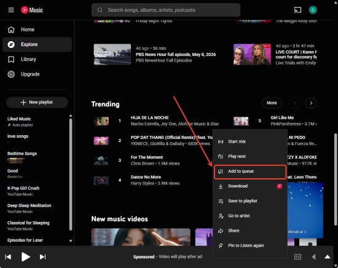Viewport: 338px width, 268px height.
Task: Click the Upgrade circle icon
Action: (x=11, y=74)
